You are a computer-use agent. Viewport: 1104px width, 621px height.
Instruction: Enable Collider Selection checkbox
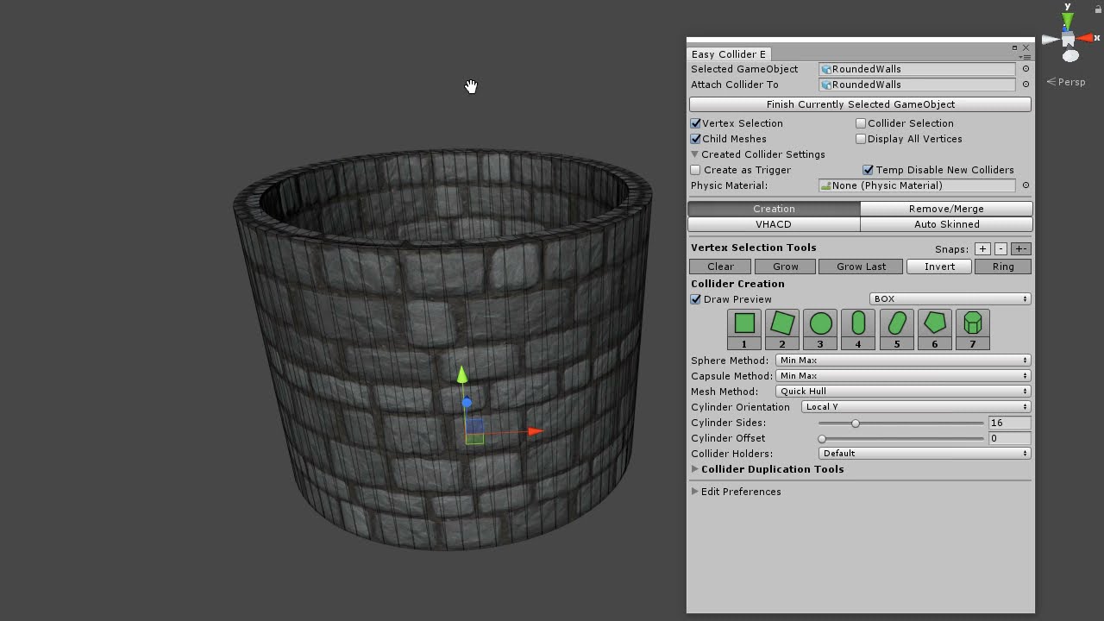861,123
